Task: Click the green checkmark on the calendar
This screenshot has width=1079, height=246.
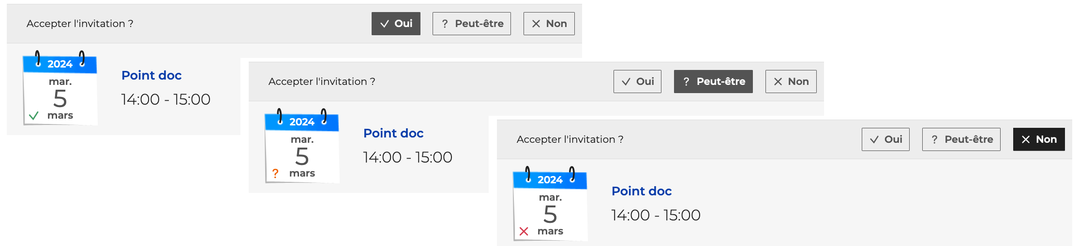Action: tap(34, 116)
